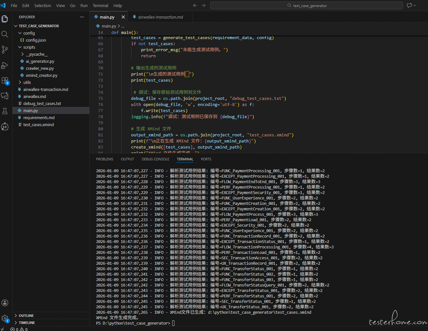Close the main.py editor tab
428x331 pixels.
pos(123,17)
